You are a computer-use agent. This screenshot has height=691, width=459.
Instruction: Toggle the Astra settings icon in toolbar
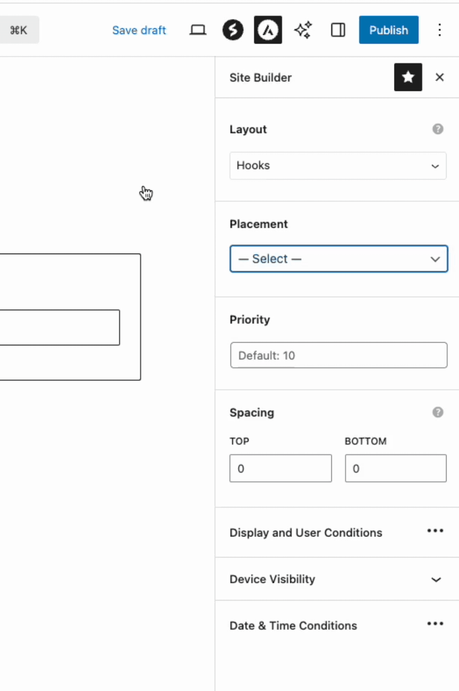coord(268,30)
